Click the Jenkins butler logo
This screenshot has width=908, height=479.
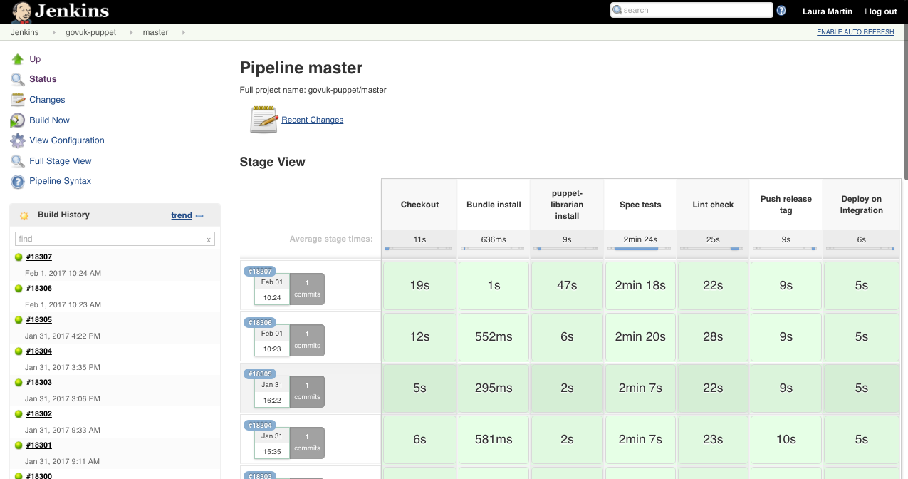pos(21,12)
